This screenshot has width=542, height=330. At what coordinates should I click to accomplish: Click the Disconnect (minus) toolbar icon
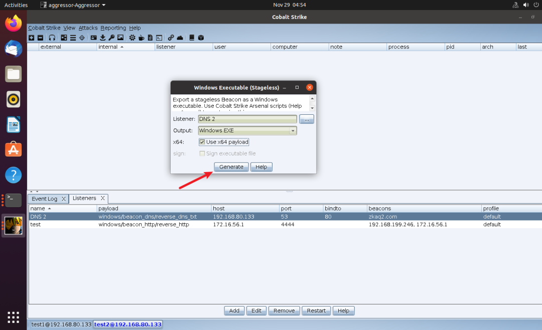tap(41, 38)
